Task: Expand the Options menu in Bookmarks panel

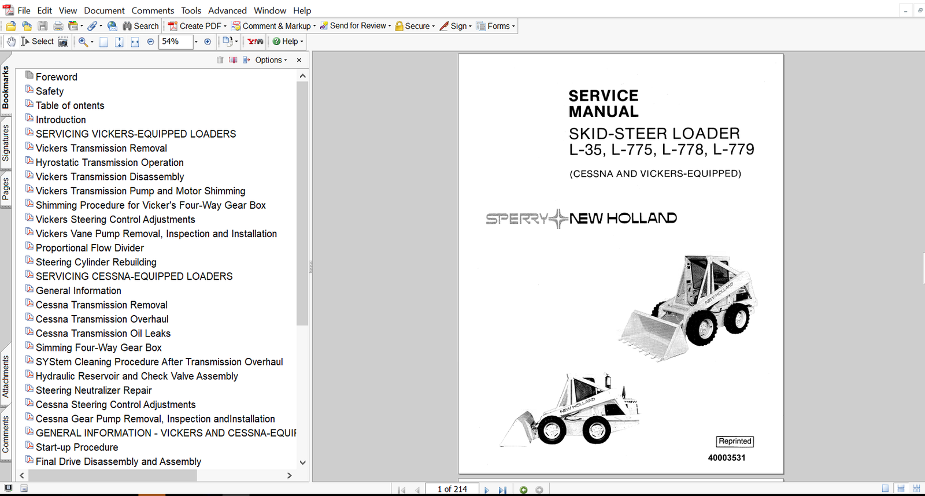Action: (271, 60)
